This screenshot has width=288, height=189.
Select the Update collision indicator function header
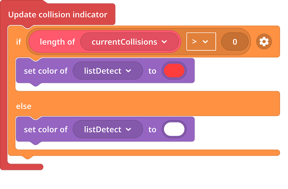(58, 15)
